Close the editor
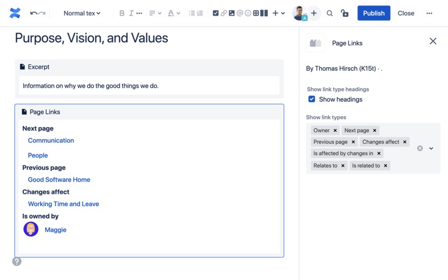 pos(406,13)
